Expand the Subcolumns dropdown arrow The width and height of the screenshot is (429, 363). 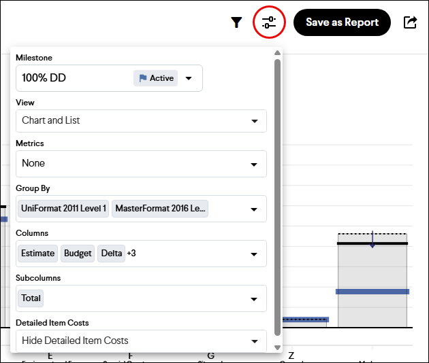coord(254,299)
